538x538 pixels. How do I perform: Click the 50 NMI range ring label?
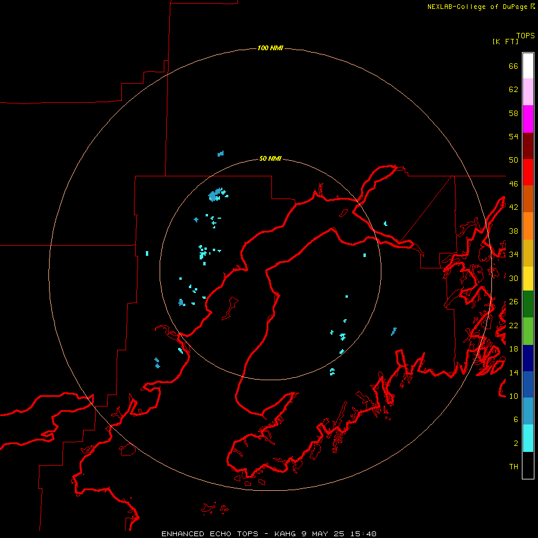pyautogui.click(x=270, y=158)
